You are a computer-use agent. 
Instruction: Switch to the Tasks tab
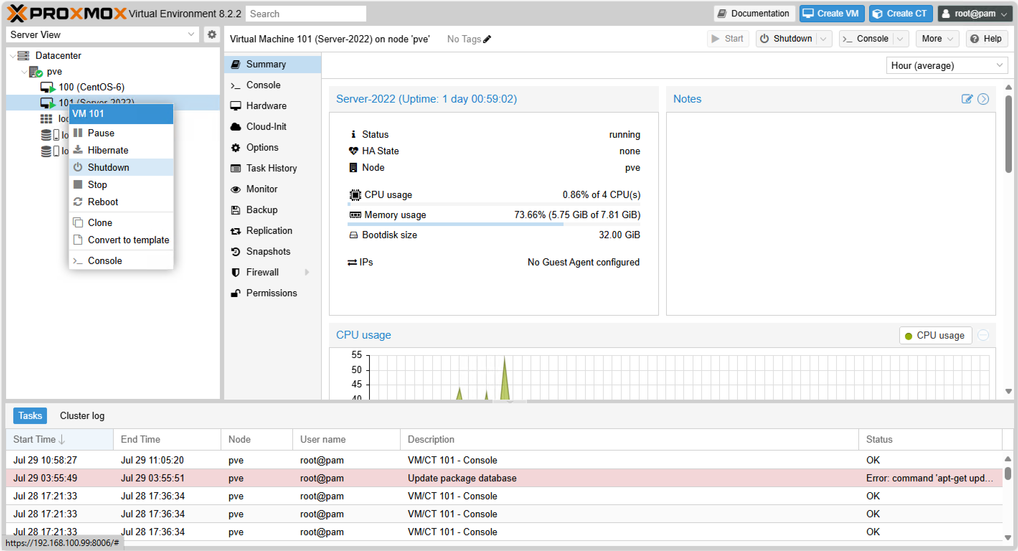pyautogui.click(x=30, y=416)
